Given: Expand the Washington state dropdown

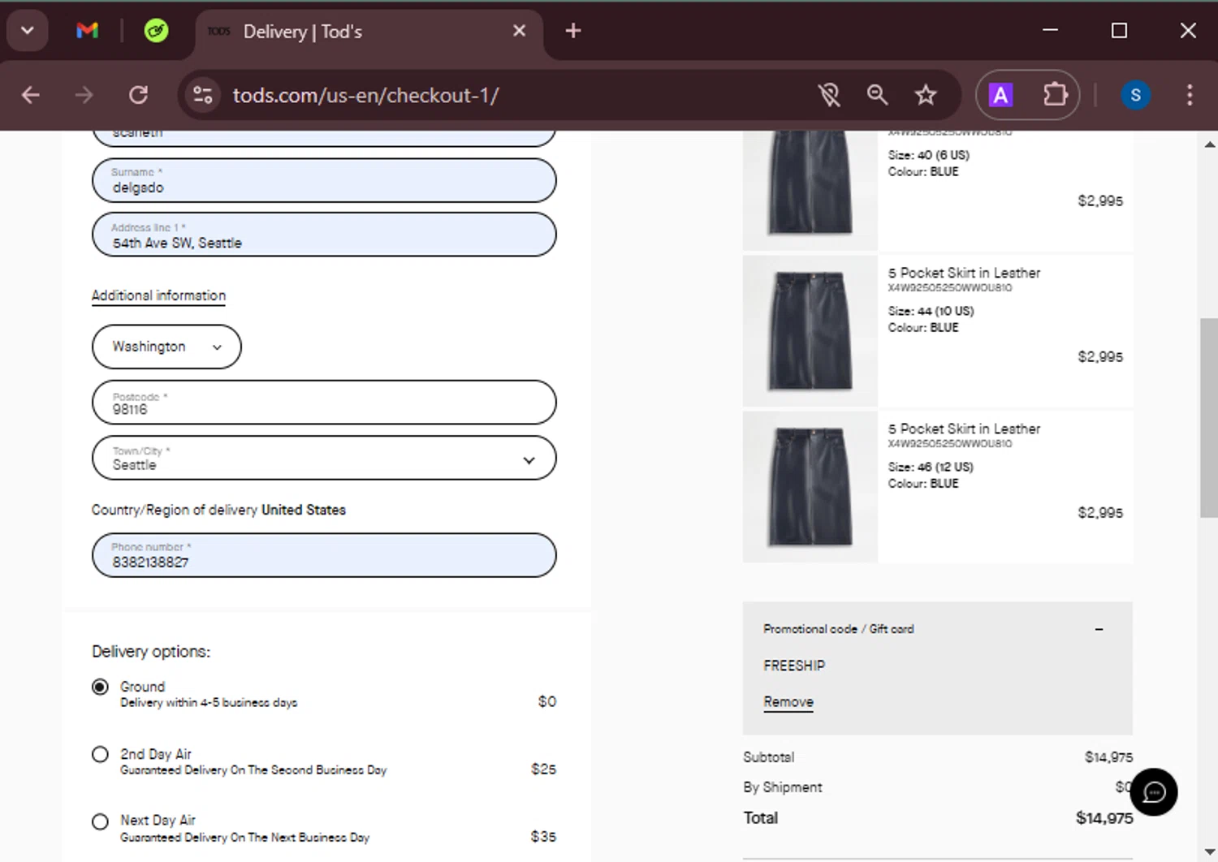Looking at the screenshot, I should tap(166, 347).
